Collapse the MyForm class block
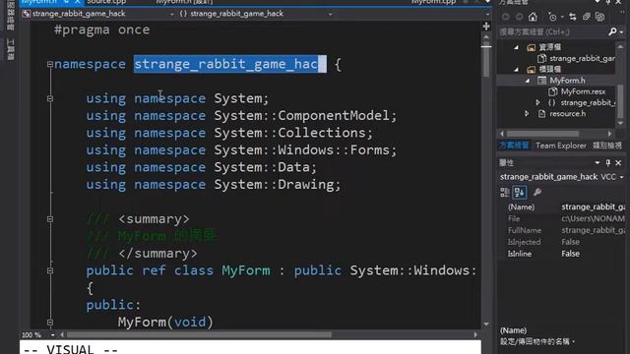The width and height of the screenshot is (630, 354). point(50,271)
